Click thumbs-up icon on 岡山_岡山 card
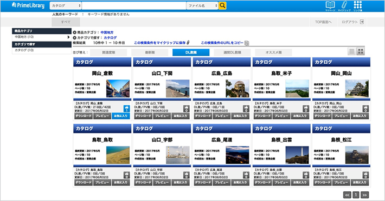The image size is (385, 201). pyautogui.click(x=365, y=109)
